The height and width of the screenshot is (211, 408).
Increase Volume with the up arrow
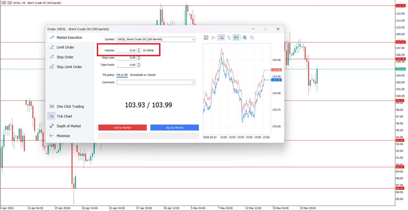[x=139, y=49]
